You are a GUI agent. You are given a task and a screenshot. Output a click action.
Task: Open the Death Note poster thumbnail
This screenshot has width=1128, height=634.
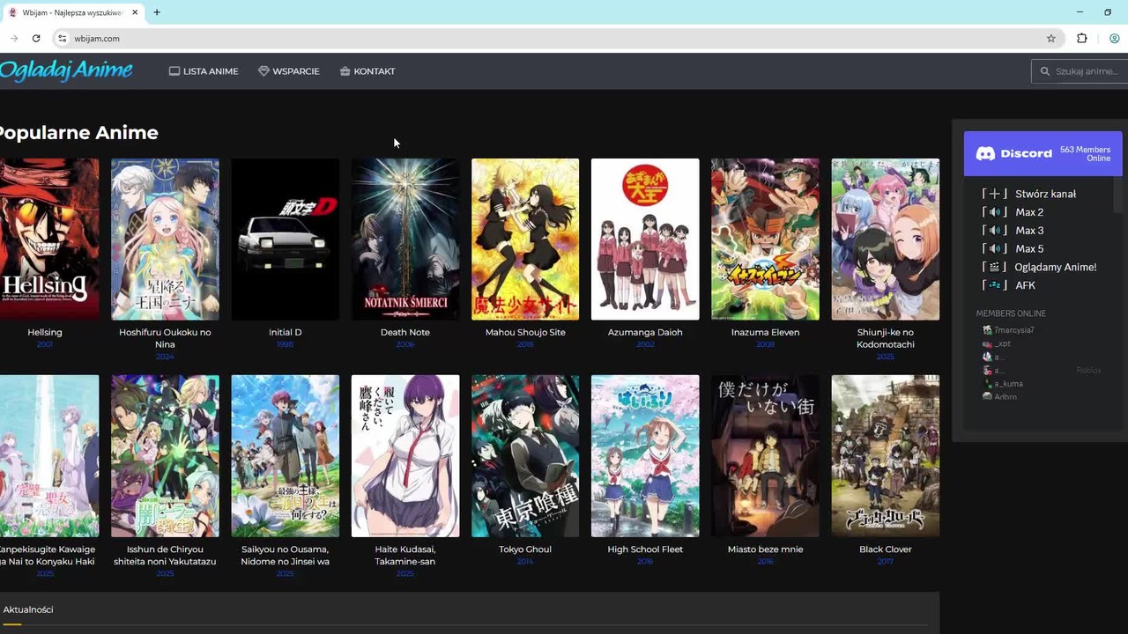[x=405, y=239]
